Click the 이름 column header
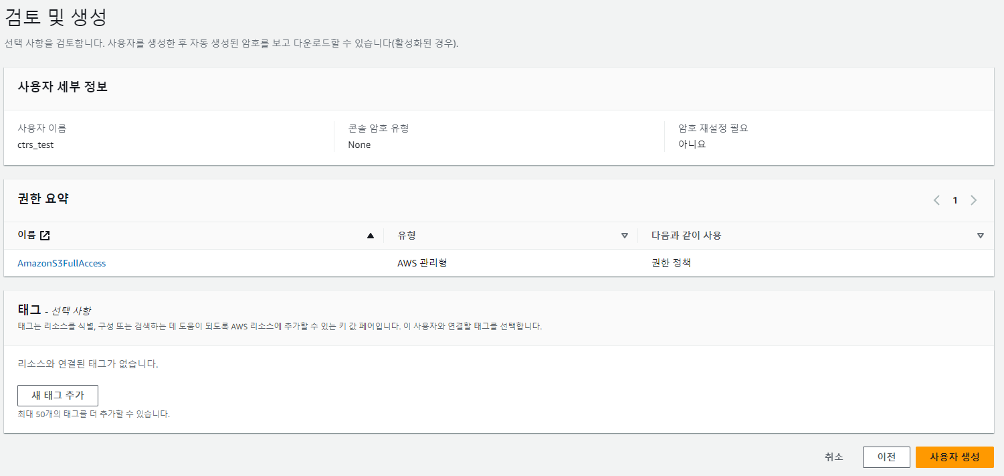The image size is (1004, 476). 27,236
